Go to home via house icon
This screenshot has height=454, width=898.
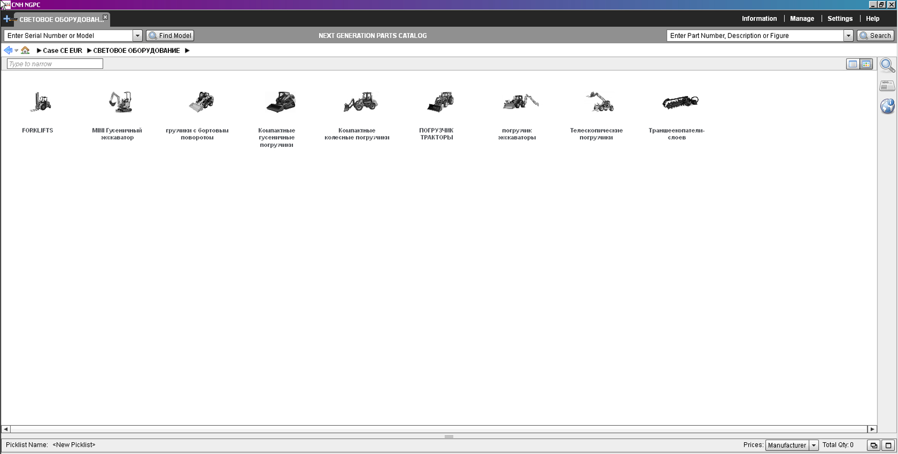click(x=25, y=50)
